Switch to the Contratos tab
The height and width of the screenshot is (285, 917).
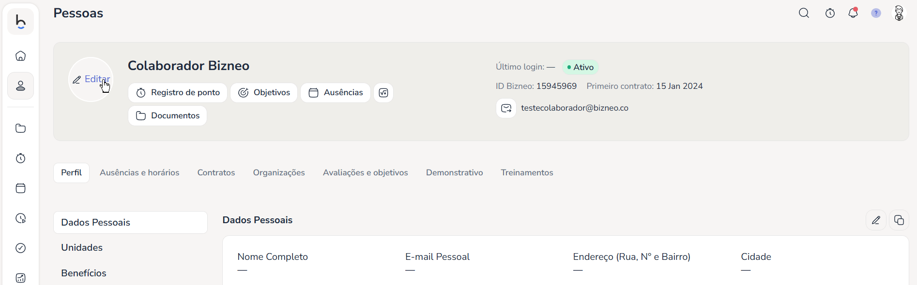pyautogui.click(x=216, y=173)
